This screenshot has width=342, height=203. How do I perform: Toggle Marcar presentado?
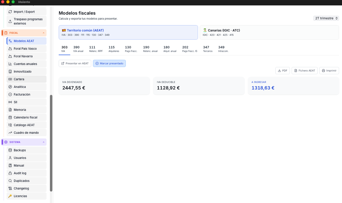(x=109, y=63)
